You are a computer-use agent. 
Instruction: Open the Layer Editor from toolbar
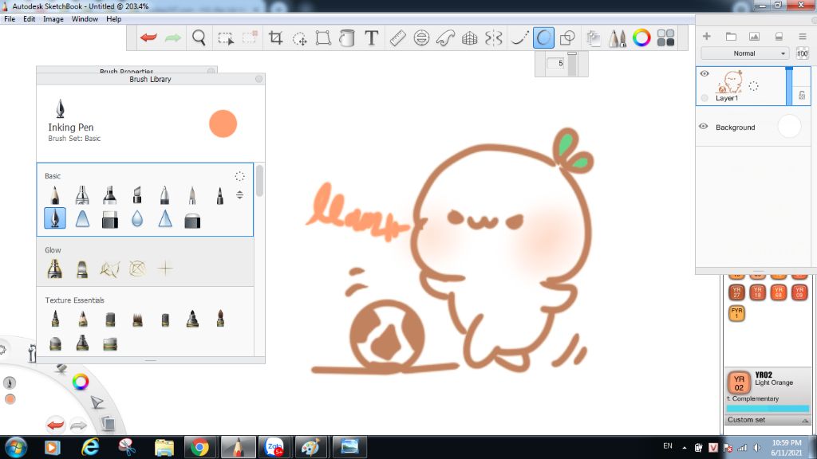coord(593,37)
